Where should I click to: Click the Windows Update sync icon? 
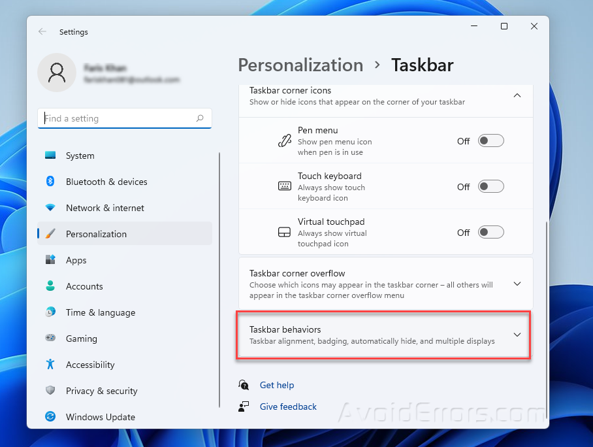50,416
